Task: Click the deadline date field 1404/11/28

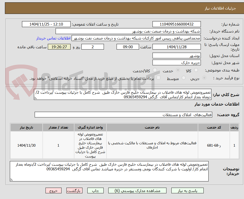Action: pyautogui.click(x=177, y=47)
